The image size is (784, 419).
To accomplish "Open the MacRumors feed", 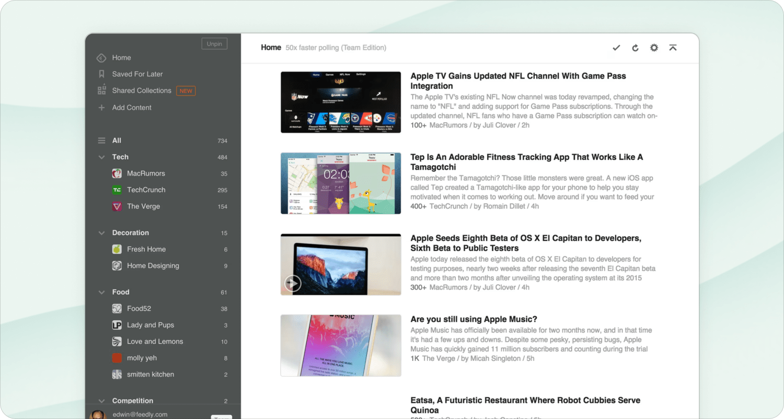I will [x=146, y=173].
